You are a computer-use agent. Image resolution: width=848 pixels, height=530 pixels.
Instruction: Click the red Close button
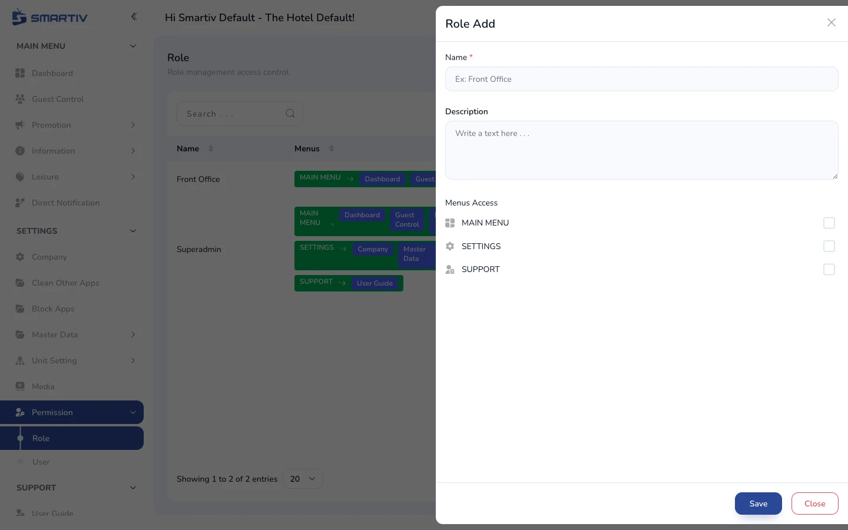[815, 503]
